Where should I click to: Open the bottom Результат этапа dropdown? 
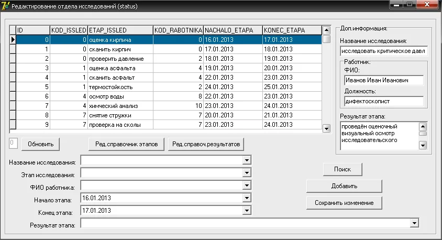pos(414,223)
